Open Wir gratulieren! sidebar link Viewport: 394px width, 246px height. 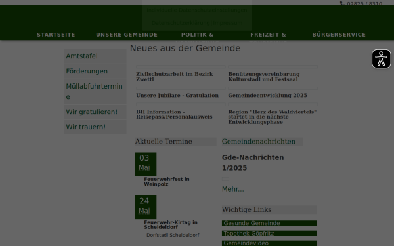(95, 112)
